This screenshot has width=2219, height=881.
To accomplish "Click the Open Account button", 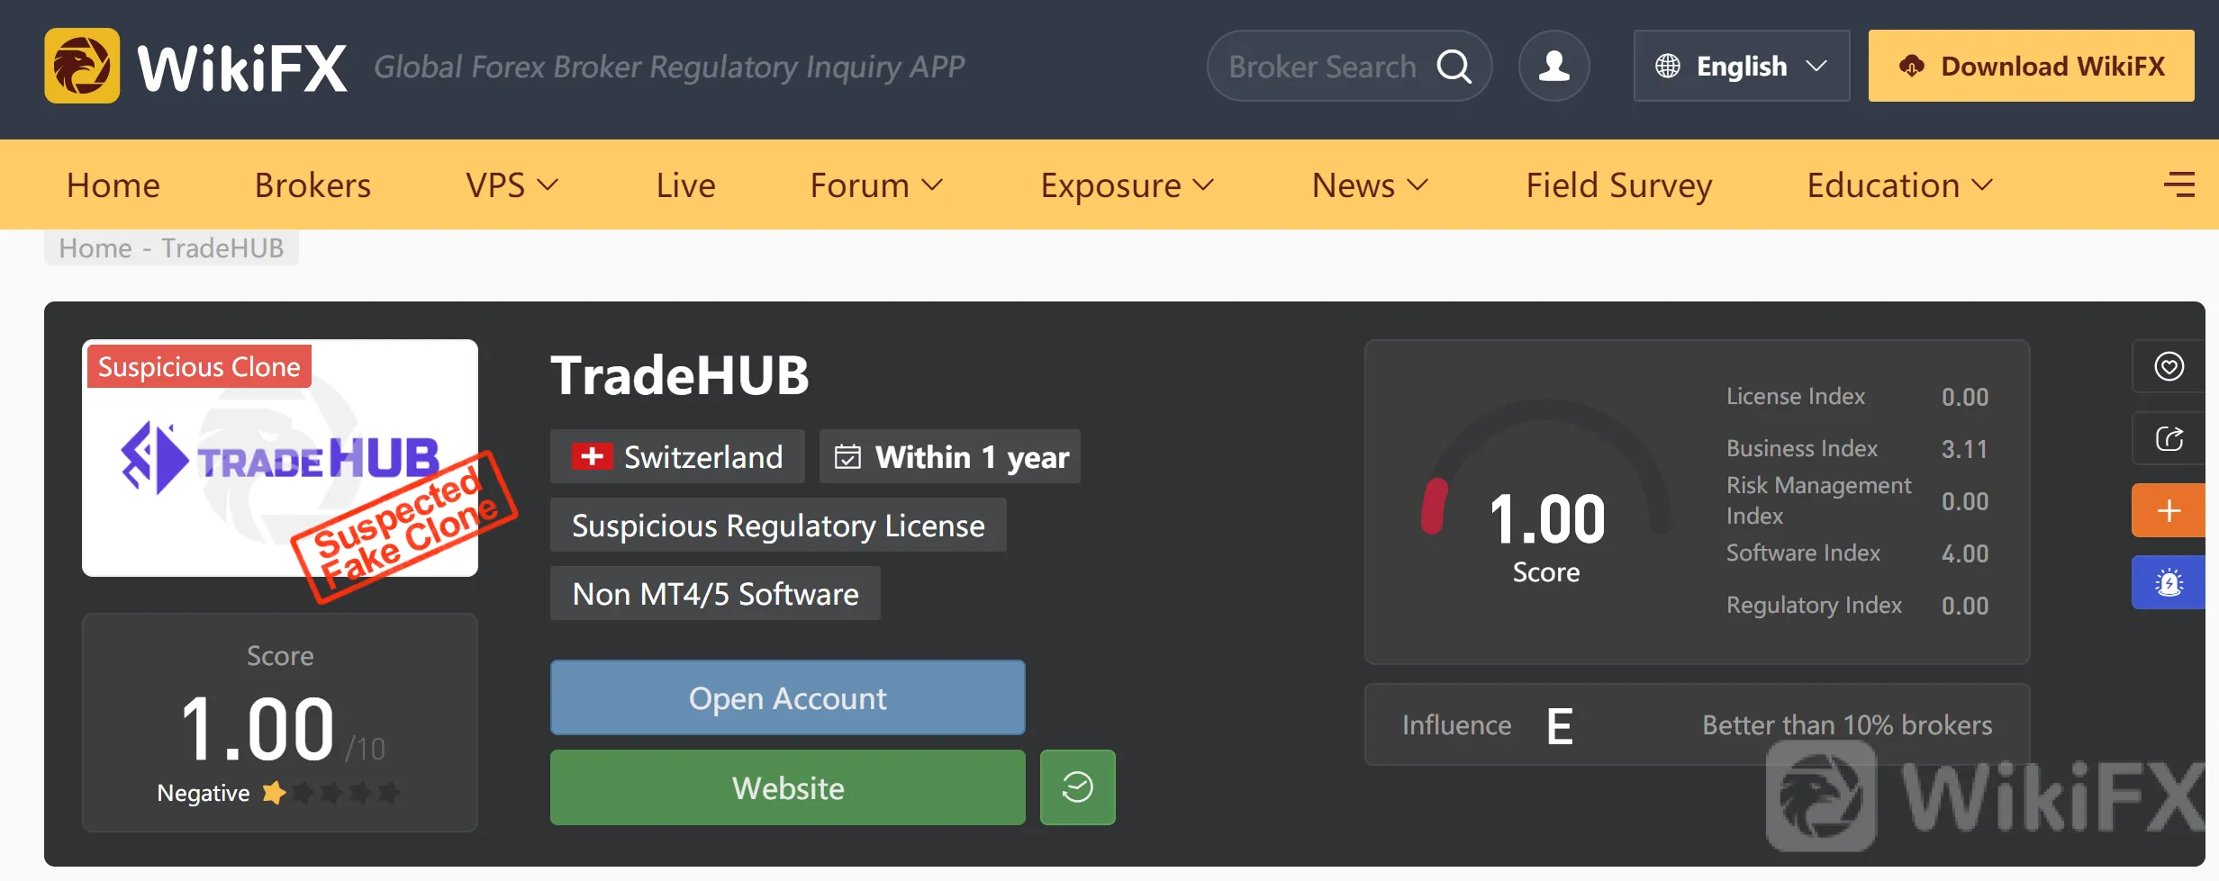I will coord(787,697).
